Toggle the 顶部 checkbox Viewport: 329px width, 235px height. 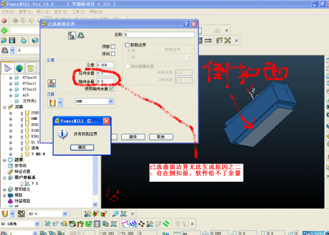tap(113, 47)
